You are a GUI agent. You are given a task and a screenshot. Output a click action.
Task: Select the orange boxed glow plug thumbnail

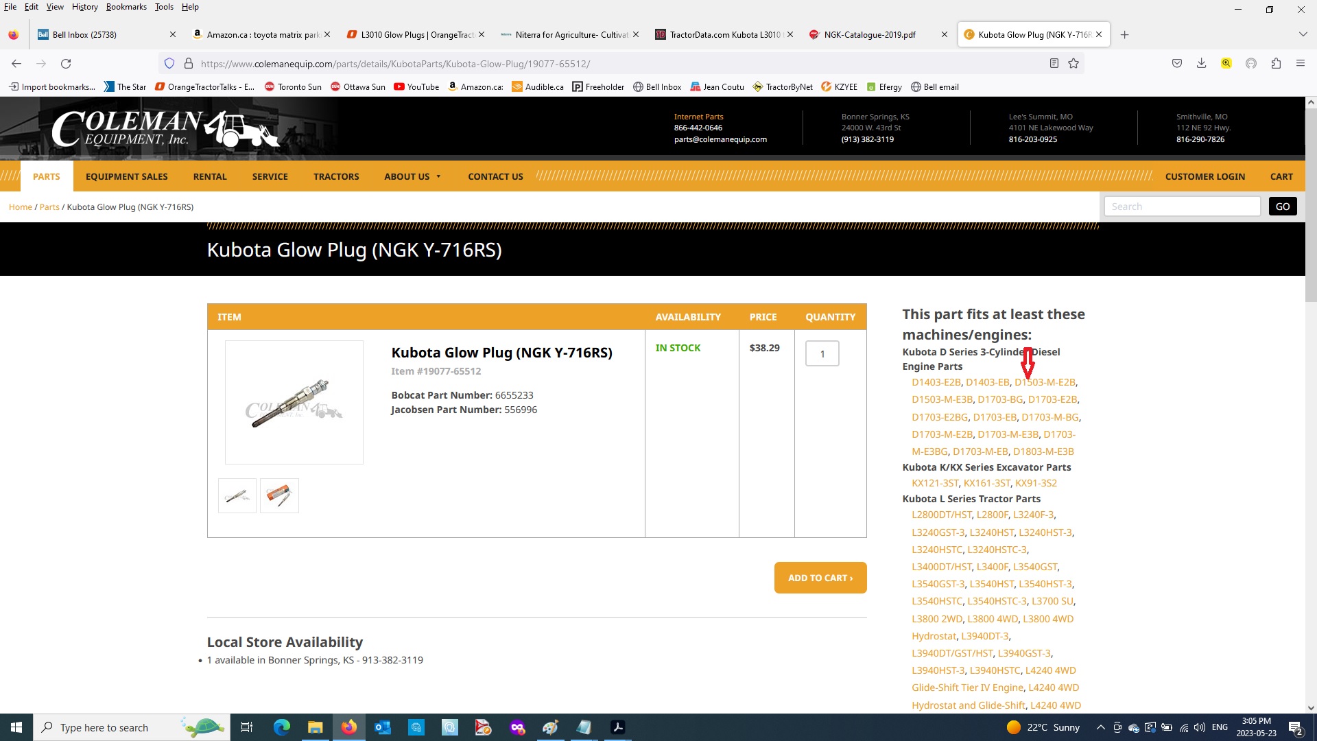coord(279,495)
